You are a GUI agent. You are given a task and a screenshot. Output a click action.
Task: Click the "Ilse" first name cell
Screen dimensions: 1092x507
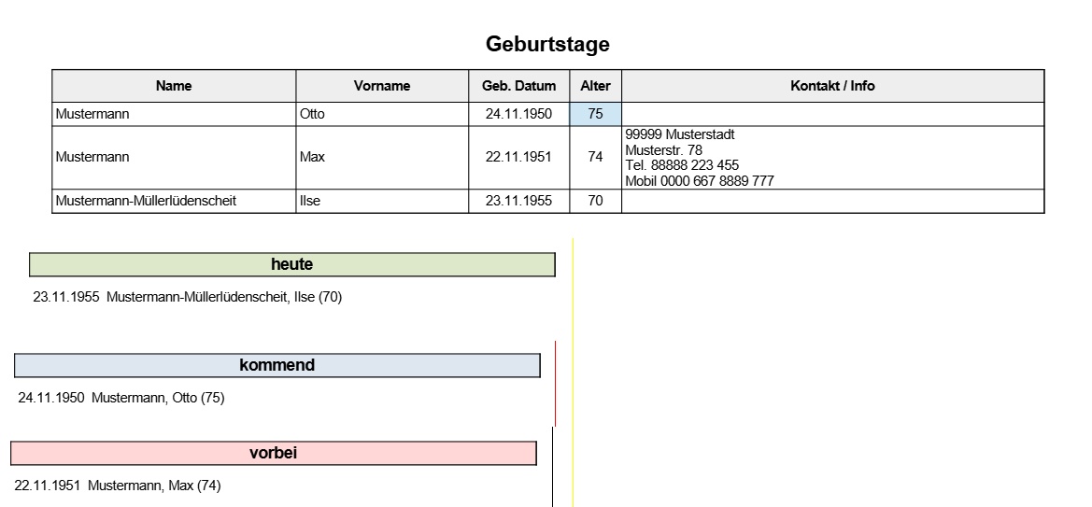[382, 201]
